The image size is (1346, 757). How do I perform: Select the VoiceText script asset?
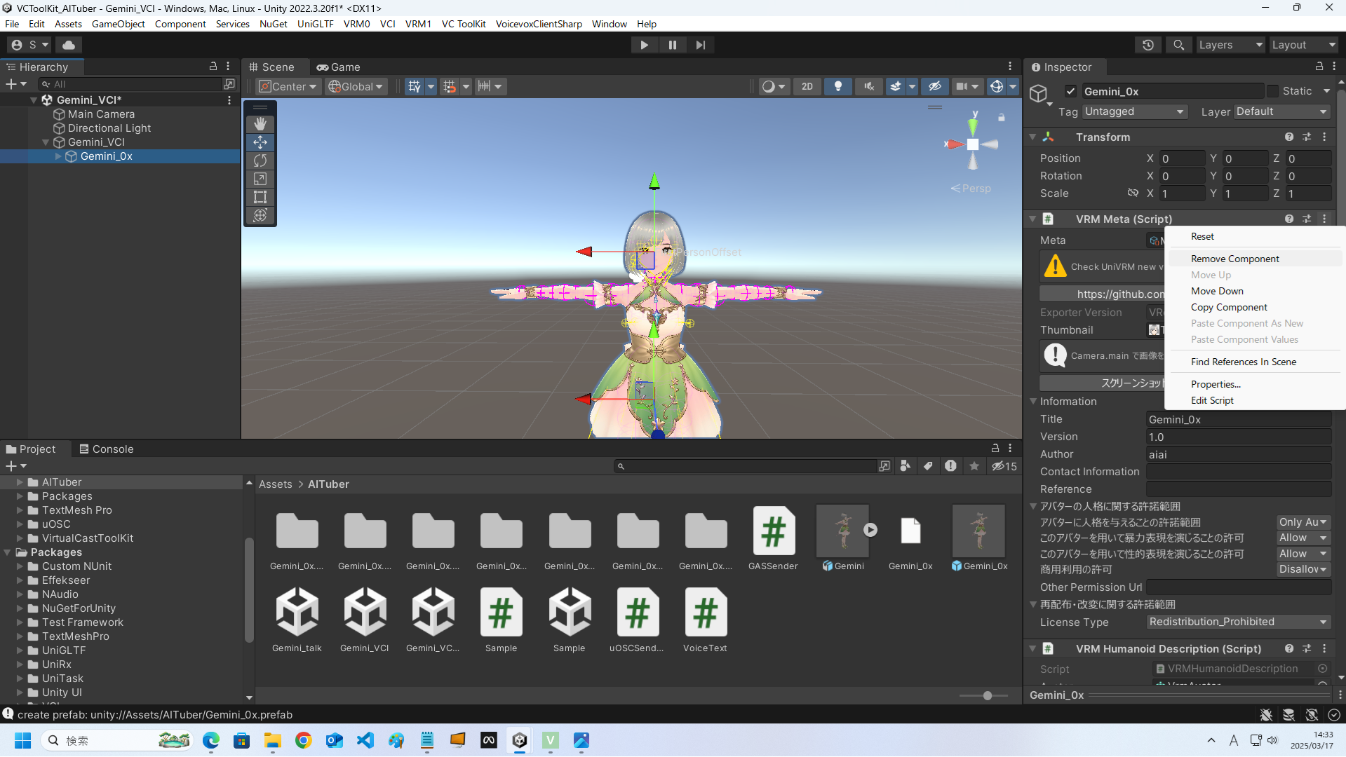pos(705,621)
